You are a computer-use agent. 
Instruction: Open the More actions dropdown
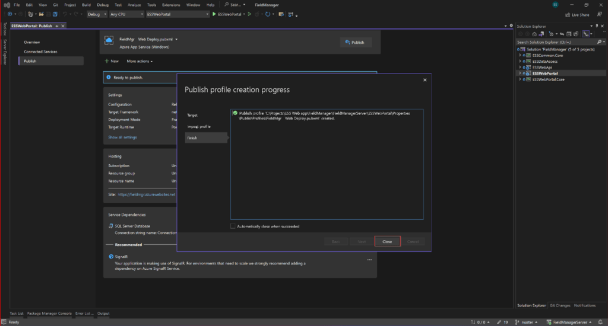140,61
